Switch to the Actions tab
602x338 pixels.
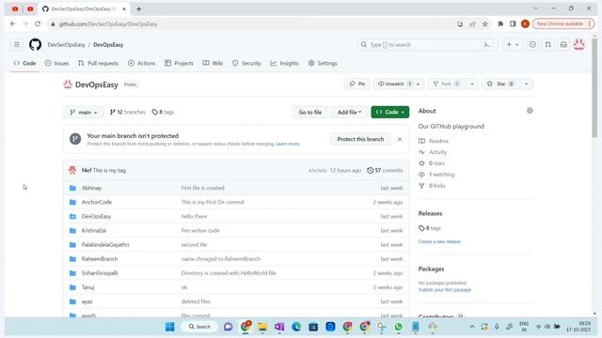[142, 63]
